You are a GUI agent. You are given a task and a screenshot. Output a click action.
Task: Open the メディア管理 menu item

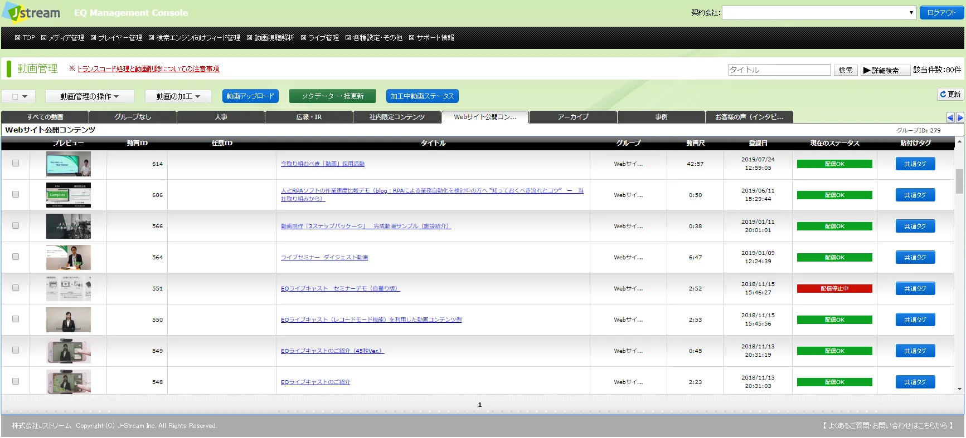pyautogui.click(x=62, y=38)
